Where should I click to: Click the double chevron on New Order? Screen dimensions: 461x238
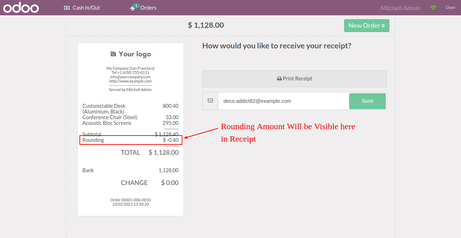click(x=383, y=26)
